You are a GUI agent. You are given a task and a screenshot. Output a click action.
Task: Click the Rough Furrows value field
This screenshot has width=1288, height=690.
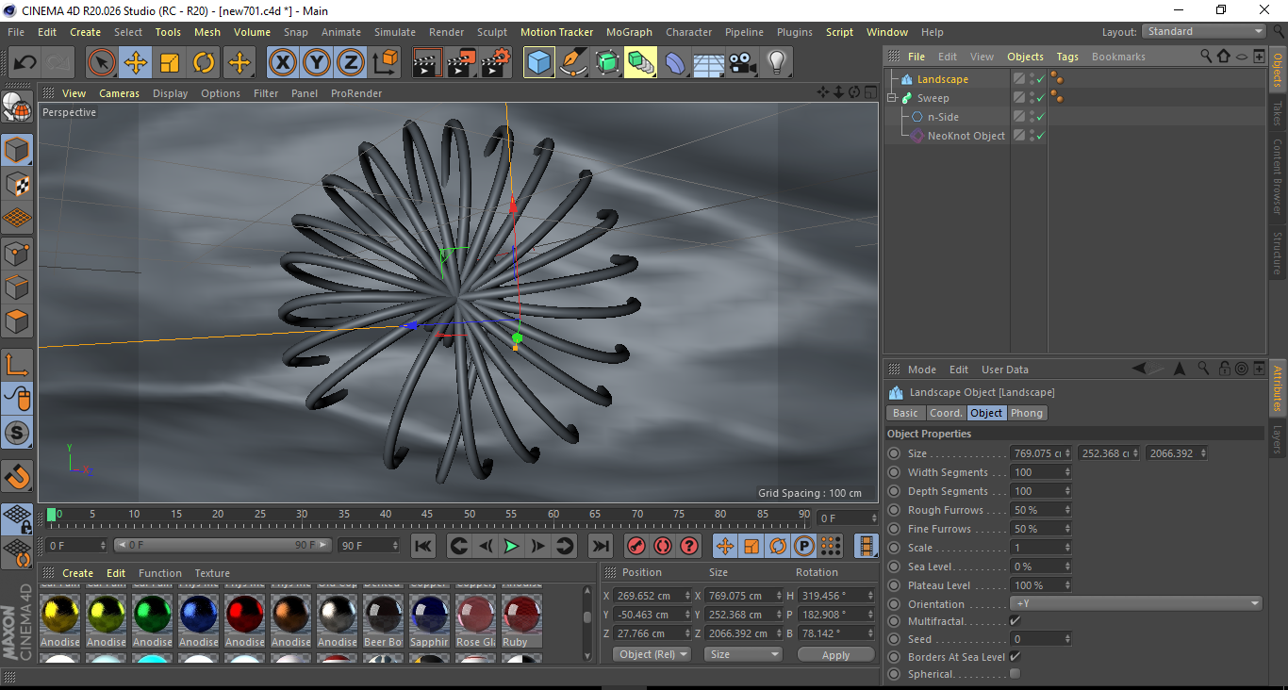pos(1040,510)
